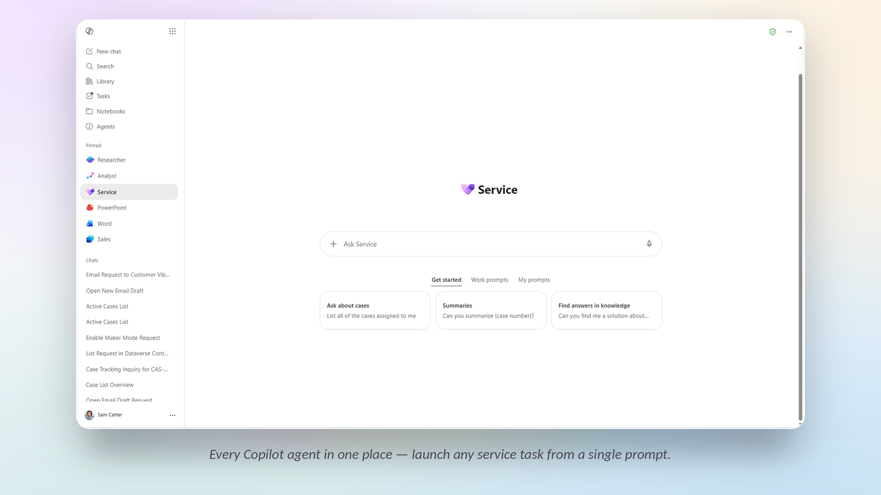Click into the Ask Service input field
881x495 pixels.
[491, 244]
